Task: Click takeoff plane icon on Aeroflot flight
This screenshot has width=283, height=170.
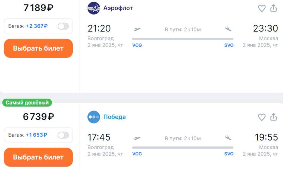Action: (x=137, y=29)
